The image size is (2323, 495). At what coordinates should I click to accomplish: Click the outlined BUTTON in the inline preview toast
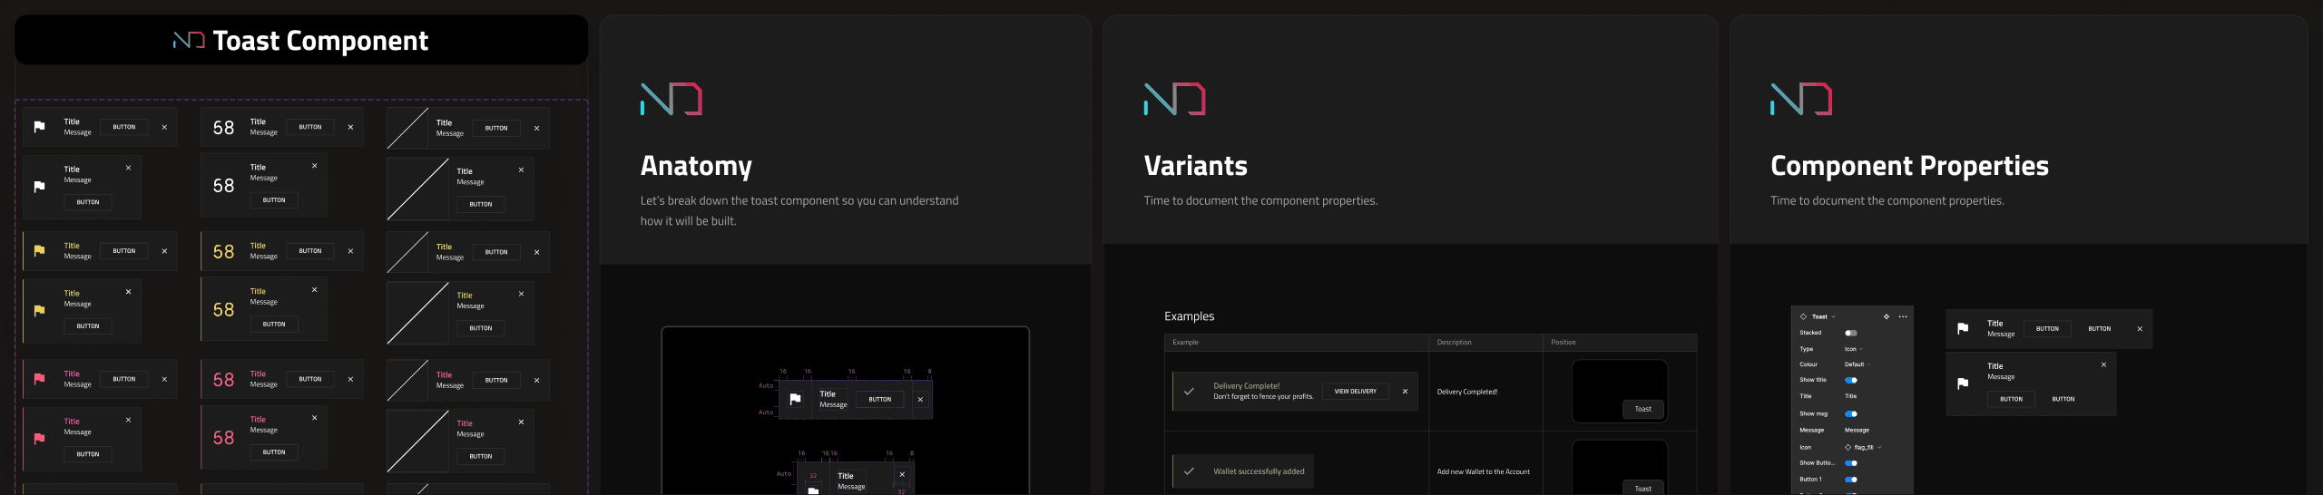(x=2047, y=329)
